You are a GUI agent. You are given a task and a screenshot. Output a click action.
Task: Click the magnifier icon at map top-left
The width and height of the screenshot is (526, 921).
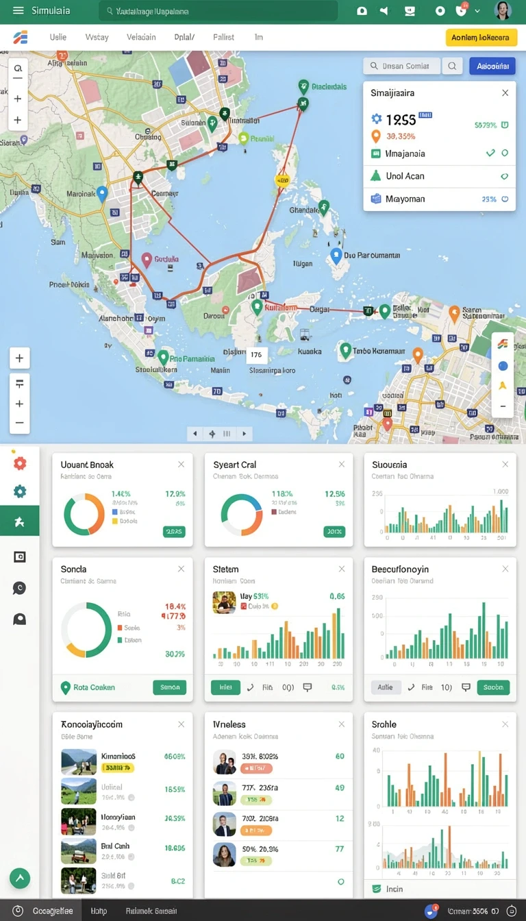pyautogui.click(x=18, y=70)
